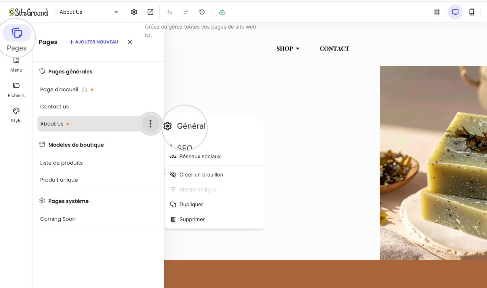Click the Modèles de boutique heading
Viewport: 487px width, 288px height.
pos(76,145)
